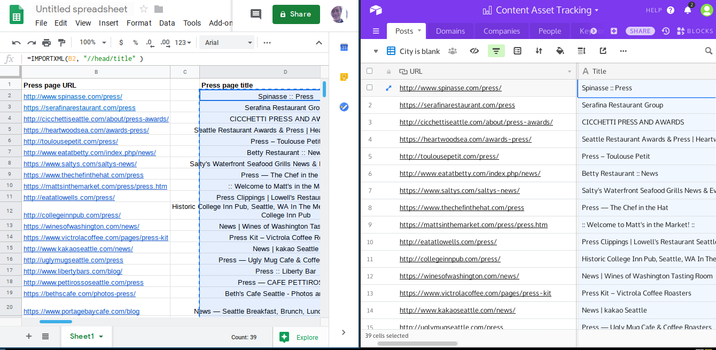Open the 123 number format dropdown

pos(183,43)
